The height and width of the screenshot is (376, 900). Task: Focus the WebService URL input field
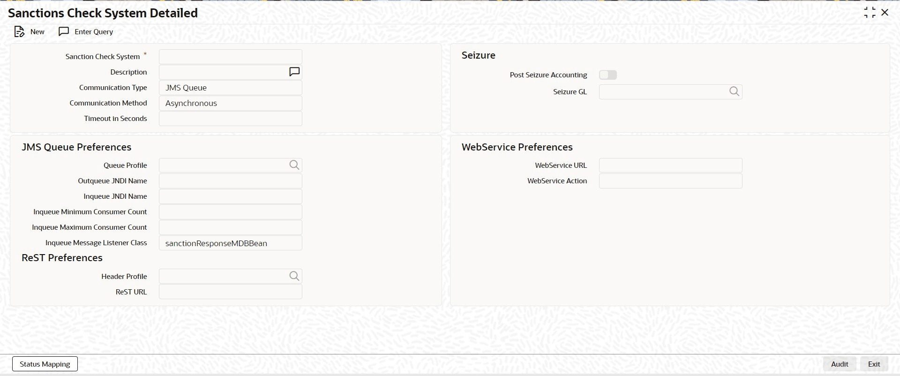[x=671, y=165]
